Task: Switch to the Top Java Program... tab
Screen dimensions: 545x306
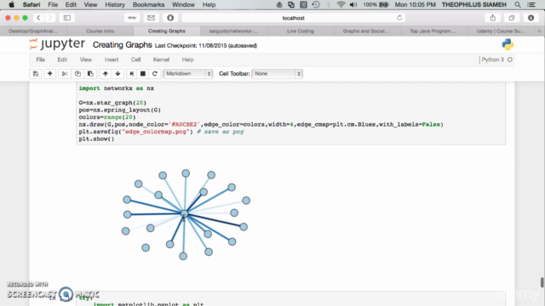Action: pyautogui.click(x=433, y=31)
